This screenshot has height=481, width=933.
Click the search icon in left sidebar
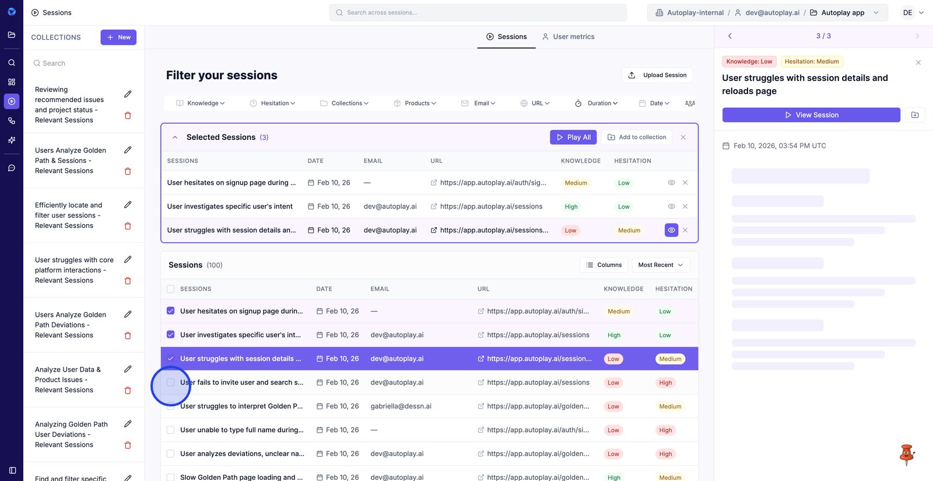click(x=12, y=62)
